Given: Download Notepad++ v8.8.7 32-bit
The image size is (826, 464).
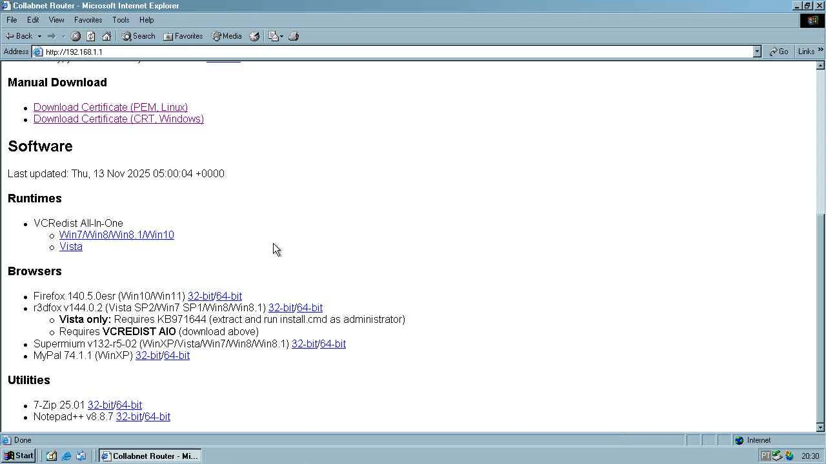Looking at the screenshot, I should [128, 417].
